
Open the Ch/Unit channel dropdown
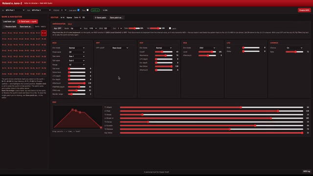(x=64, y=10)
